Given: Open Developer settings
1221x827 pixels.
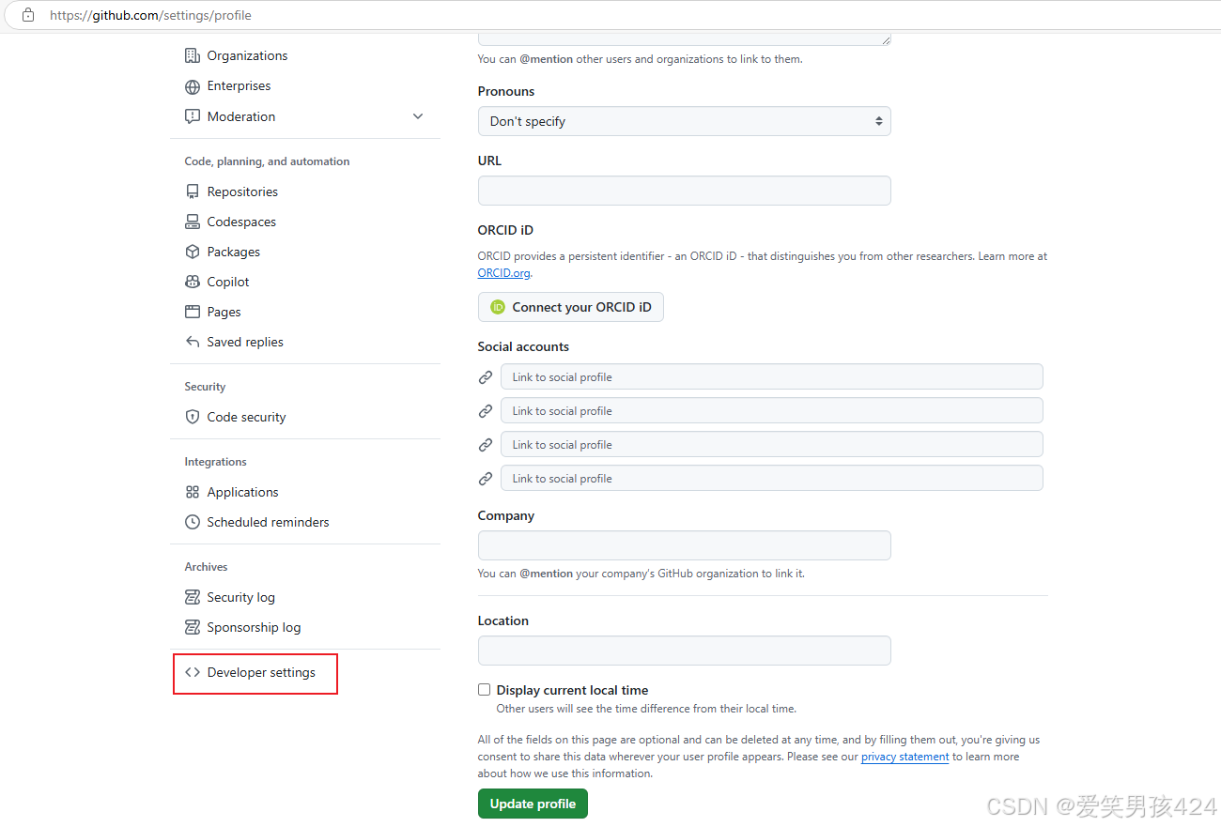Looking at the screenshot, I should pos(259,672).
